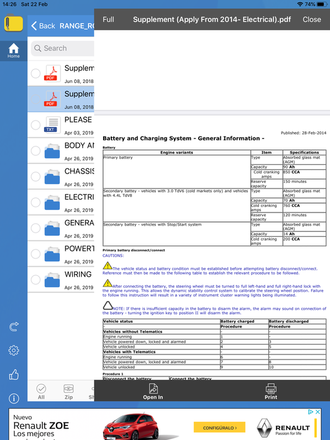This screenshot has height=440, width=330.
Task: Open the BODY folder icon
Action: 52,151
